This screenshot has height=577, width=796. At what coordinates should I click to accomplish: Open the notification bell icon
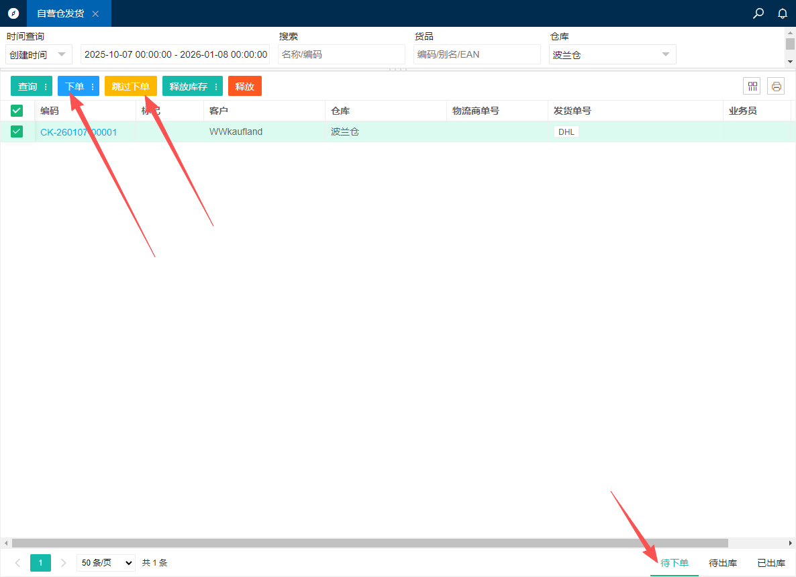tap(782, 13)
